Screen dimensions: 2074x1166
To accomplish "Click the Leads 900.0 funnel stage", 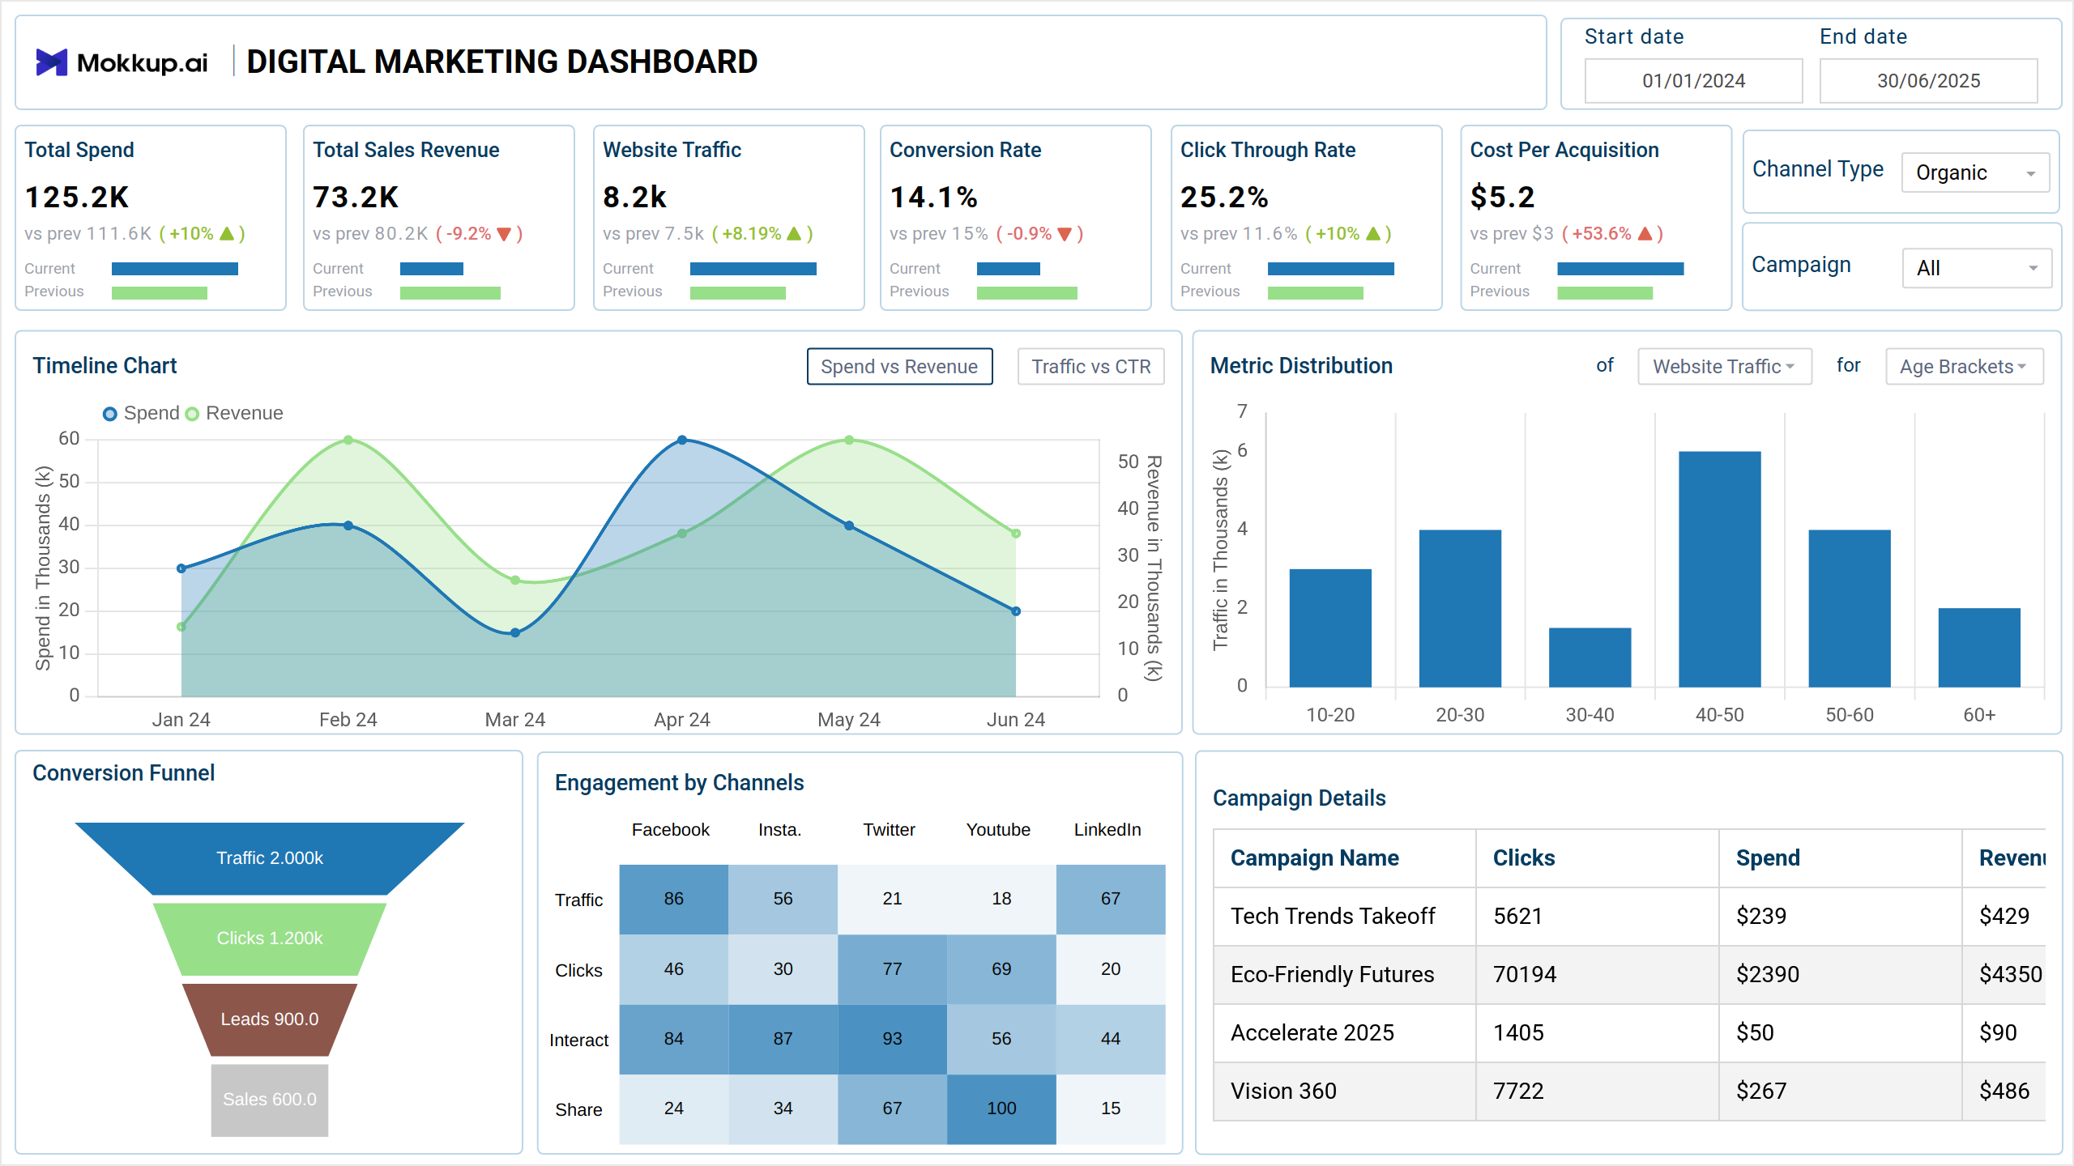I will [270, 1019].
